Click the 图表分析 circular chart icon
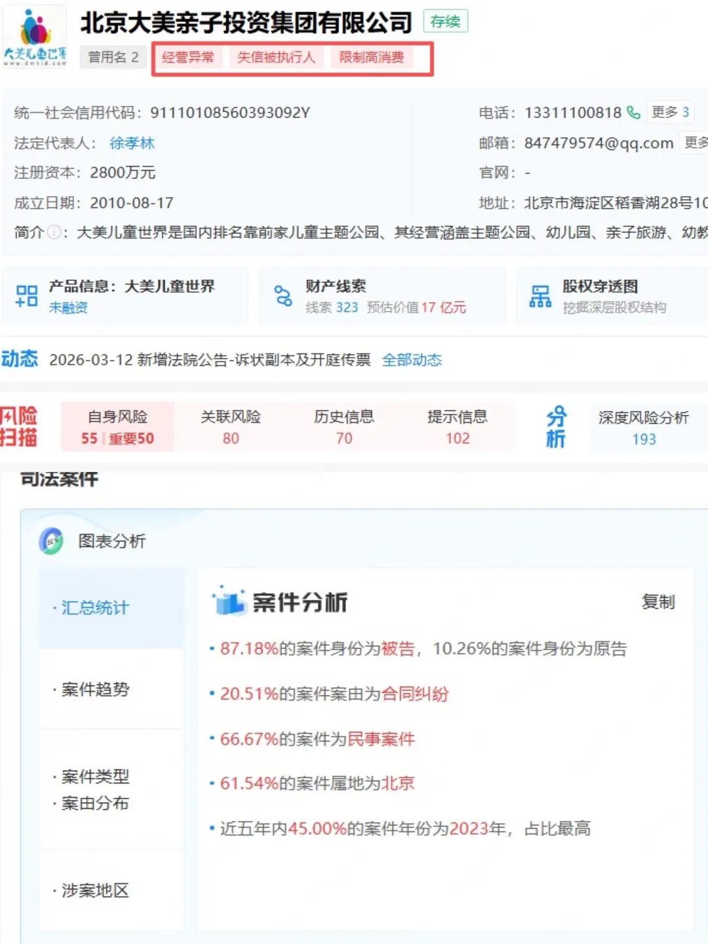Image resolution: width=708 pixels, height=944 pixels. point(51,541)
